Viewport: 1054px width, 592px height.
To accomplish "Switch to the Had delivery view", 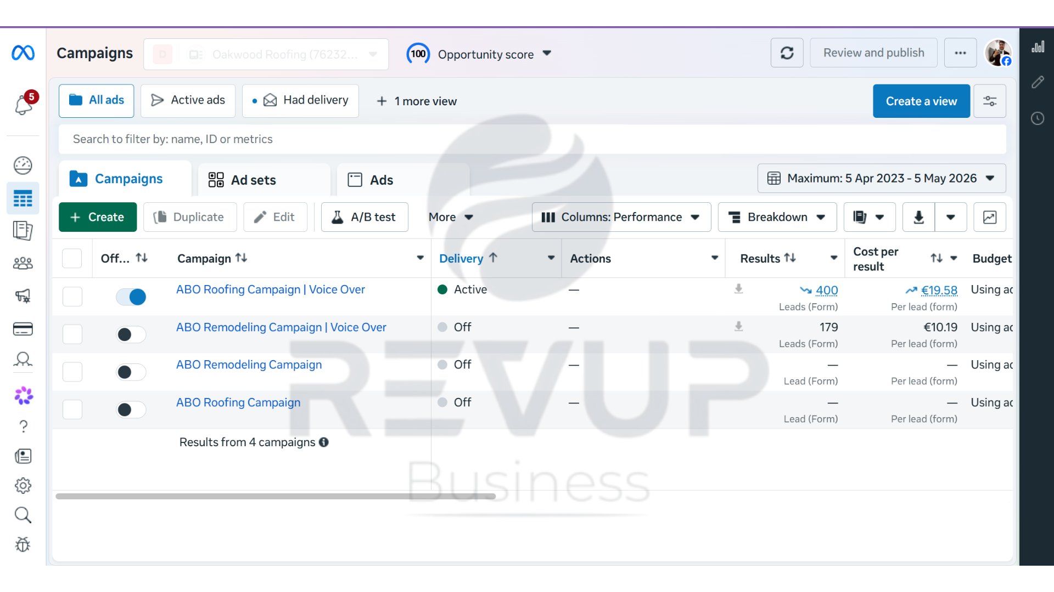I will (300, 101).
